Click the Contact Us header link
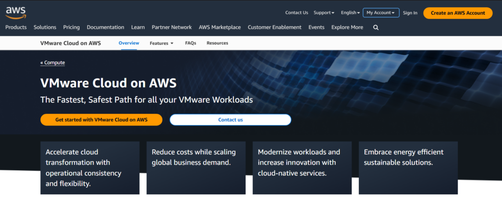The width and height of the screenshot is (502, 204). (x=297, y=13)
